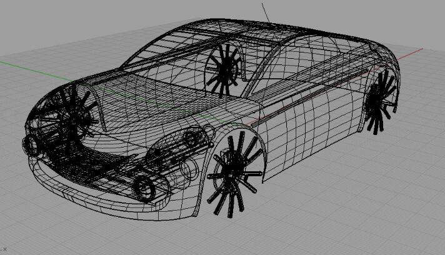Select the round headlight near the bumper
The image size is (445, 255).
tap(145, 187)
